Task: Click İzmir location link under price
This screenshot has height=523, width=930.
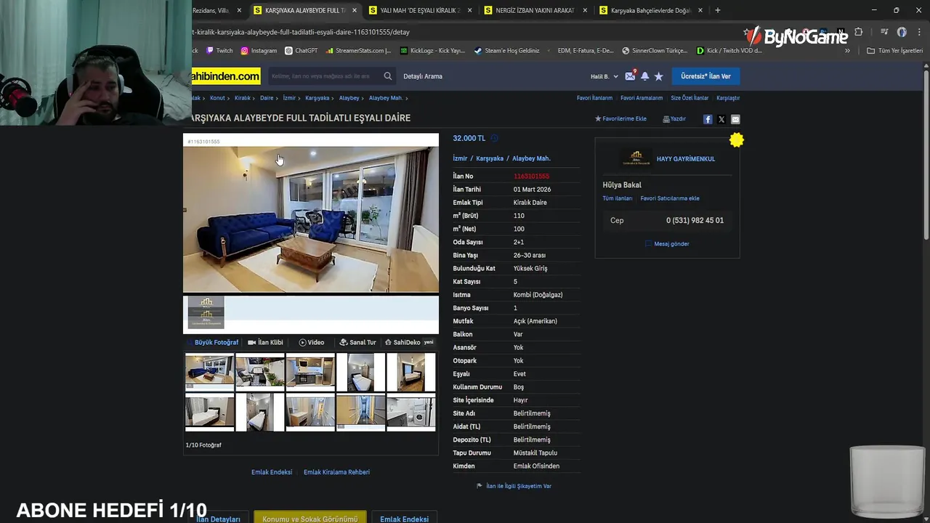Action: [460, 158]
